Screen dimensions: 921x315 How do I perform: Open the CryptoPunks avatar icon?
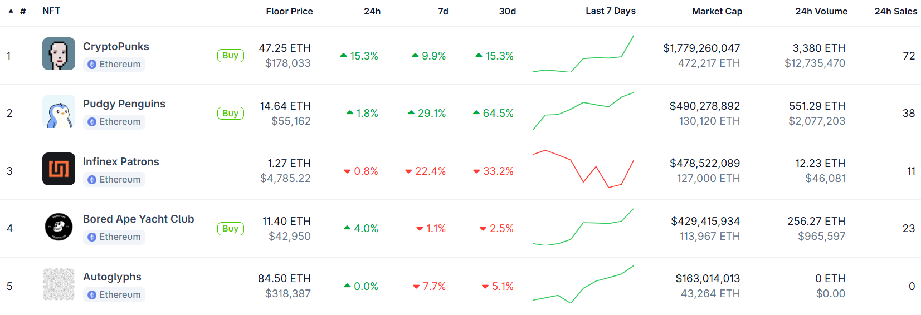[59, 53]
